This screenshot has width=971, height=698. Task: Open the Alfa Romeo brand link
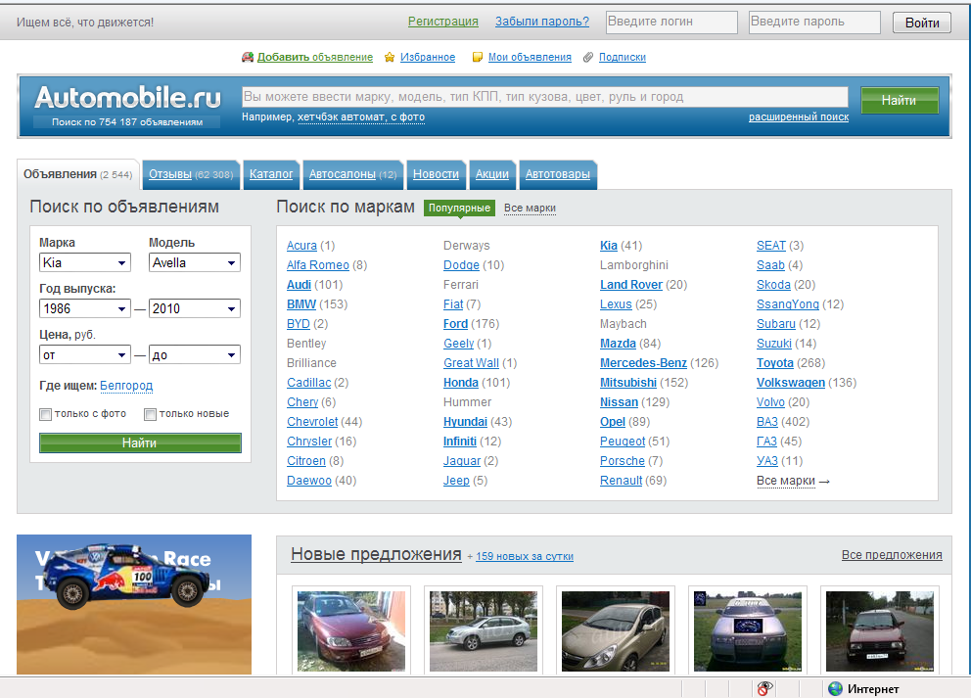click(x=318, y=265)
